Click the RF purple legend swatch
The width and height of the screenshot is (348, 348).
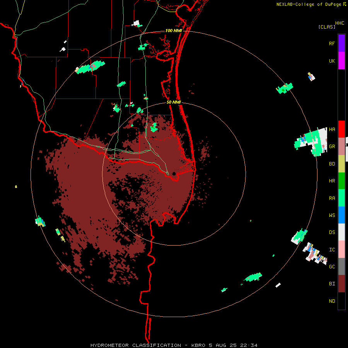[x=341, y=43]
